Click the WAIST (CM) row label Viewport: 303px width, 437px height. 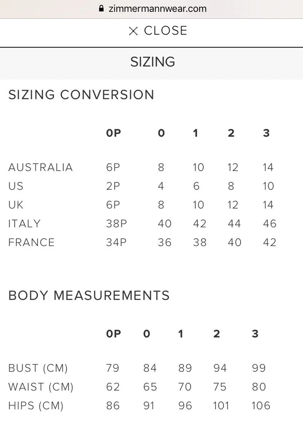tap(41, 387)
